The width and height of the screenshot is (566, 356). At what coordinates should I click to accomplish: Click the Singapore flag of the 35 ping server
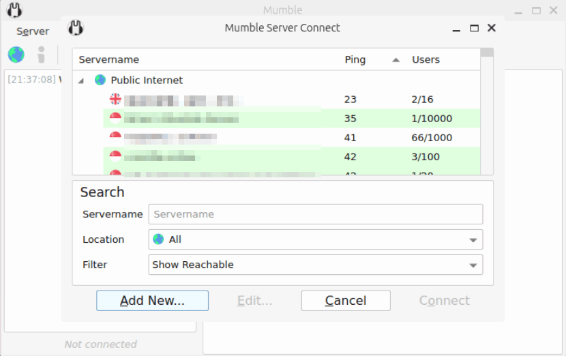point(115,118)
